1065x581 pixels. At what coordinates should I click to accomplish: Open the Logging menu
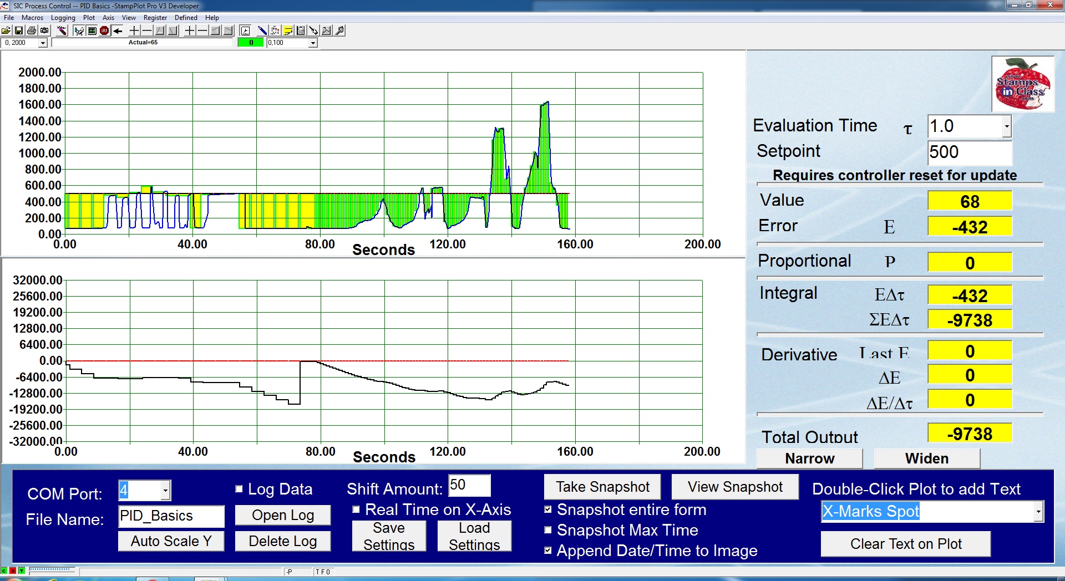[x=63, y=18]
